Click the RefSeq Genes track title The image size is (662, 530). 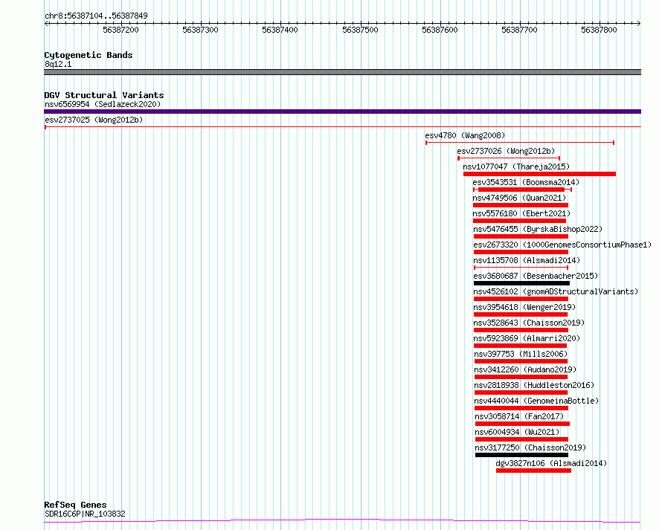click(75, 505)
